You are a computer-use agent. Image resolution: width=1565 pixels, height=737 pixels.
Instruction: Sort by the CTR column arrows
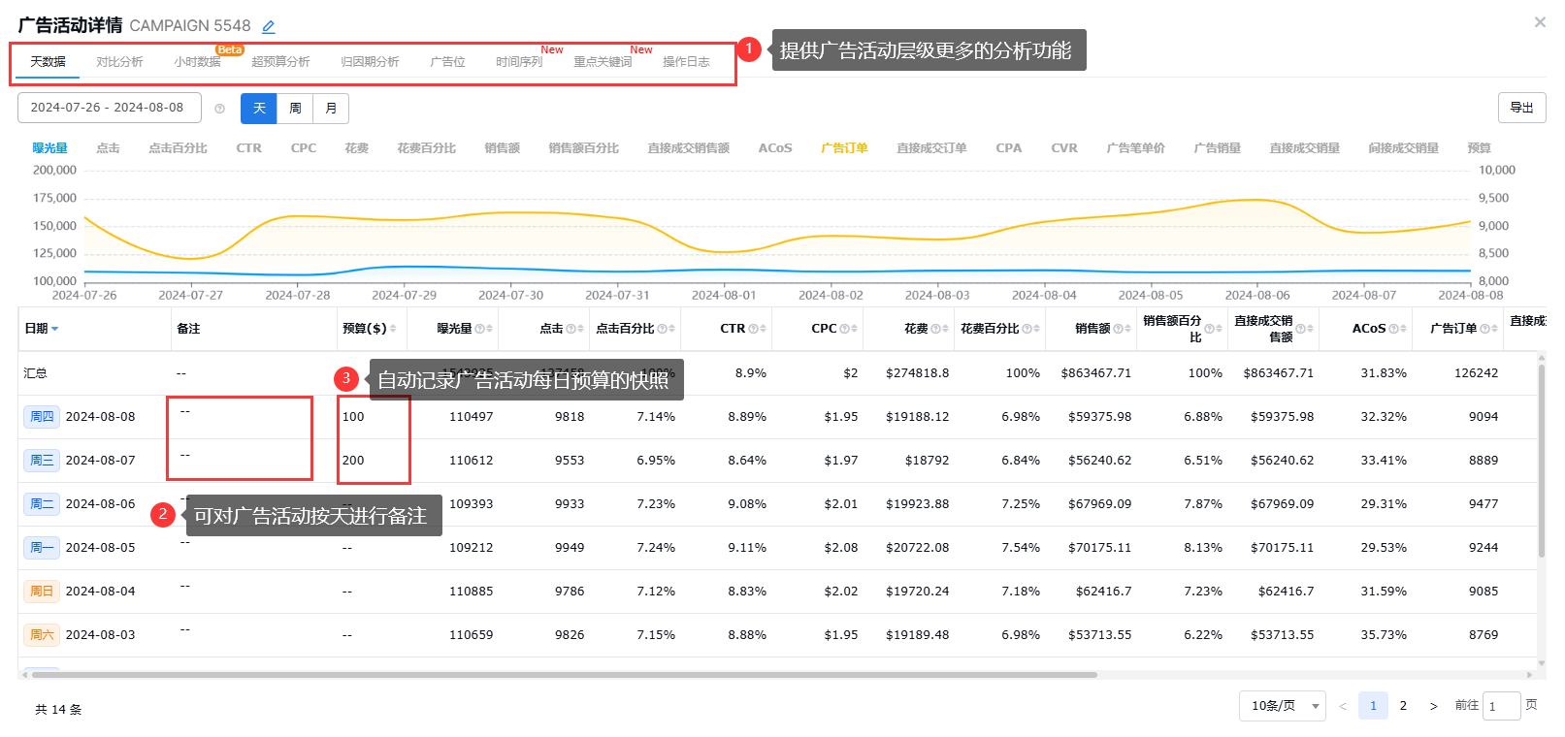(763, 329)
